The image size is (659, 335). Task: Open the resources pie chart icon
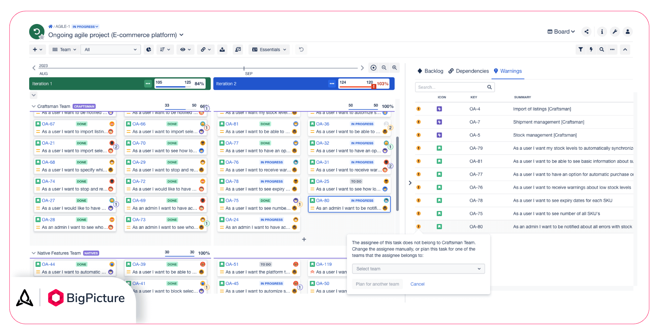[x=149, y=50]
